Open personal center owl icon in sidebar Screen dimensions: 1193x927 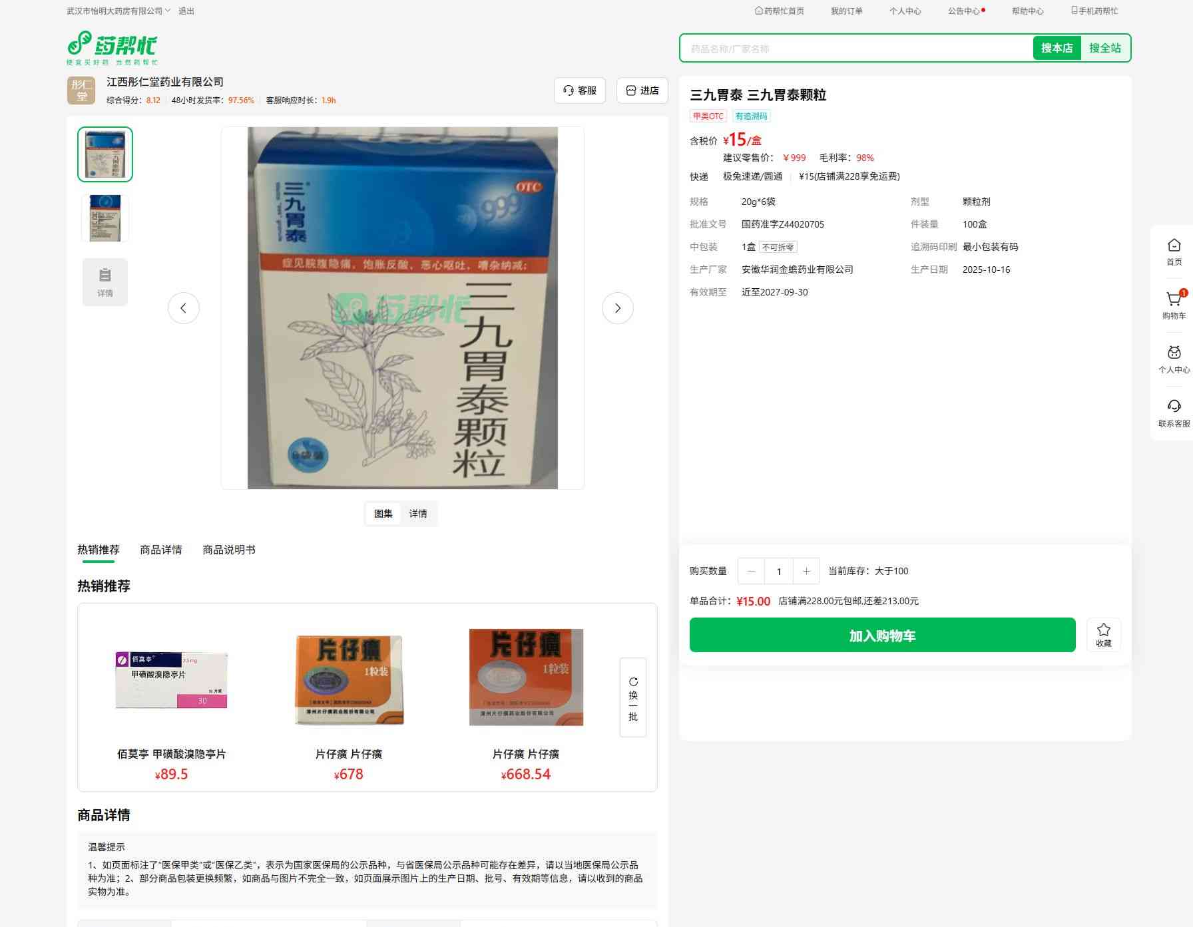(x=1174, y=353)
